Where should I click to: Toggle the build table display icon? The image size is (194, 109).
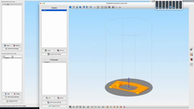[106, 7]
